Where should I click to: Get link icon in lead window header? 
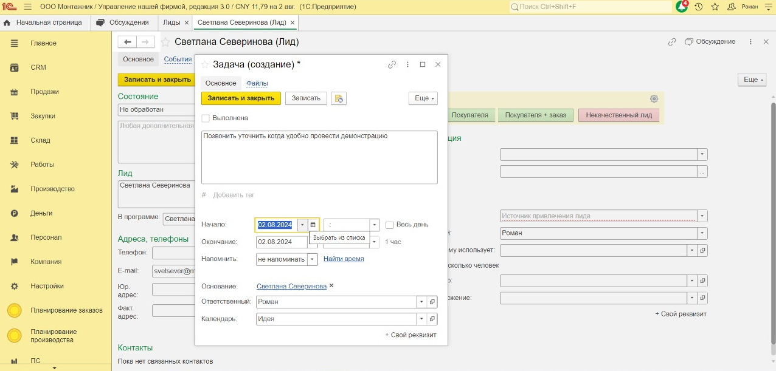point(672,42)
